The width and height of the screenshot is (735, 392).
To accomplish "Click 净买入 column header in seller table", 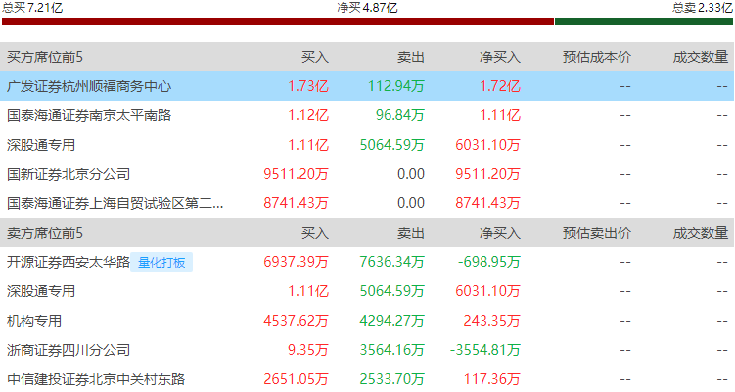I will click(x=500, y=233).
